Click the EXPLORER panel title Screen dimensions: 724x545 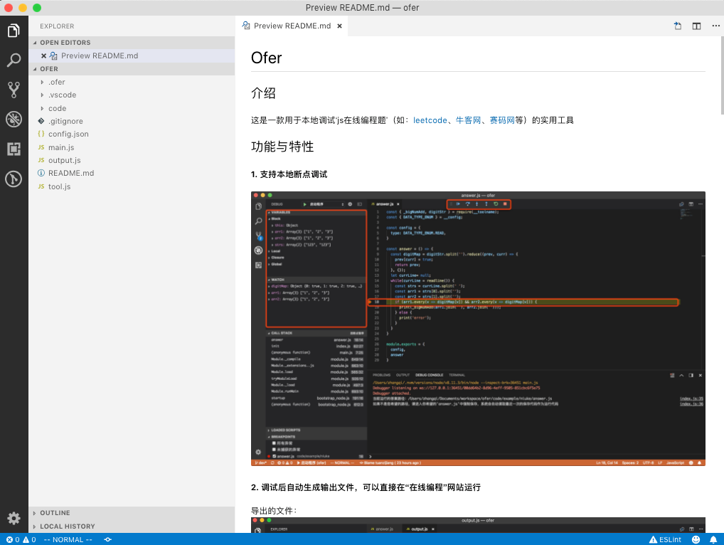coord(57,26)
